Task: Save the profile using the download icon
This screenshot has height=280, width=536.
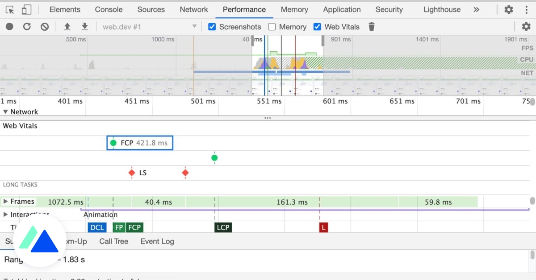Action: (x=85, y=26)
